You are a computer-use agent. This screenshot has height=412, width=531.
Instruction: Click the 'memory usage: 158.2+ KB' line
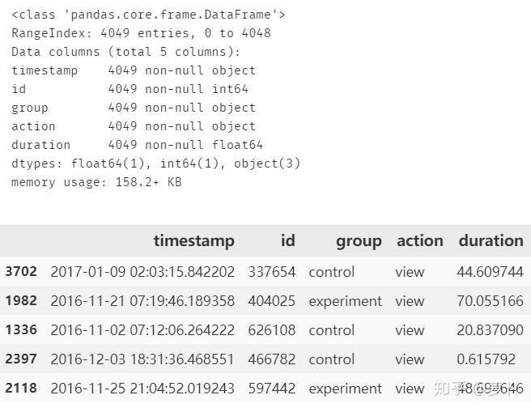pos(96,182)
